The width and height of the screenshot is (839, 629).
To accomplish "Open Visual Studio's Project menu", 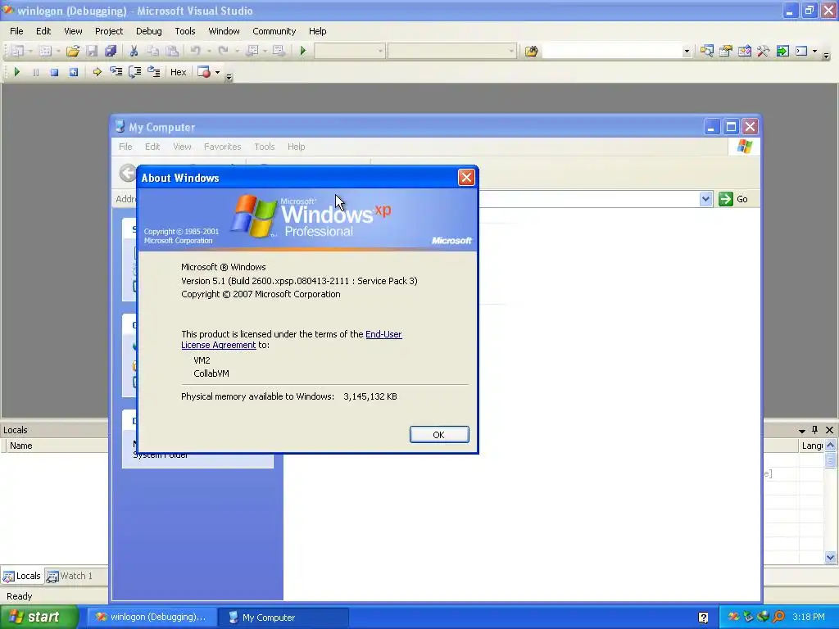I will (109, 31).
